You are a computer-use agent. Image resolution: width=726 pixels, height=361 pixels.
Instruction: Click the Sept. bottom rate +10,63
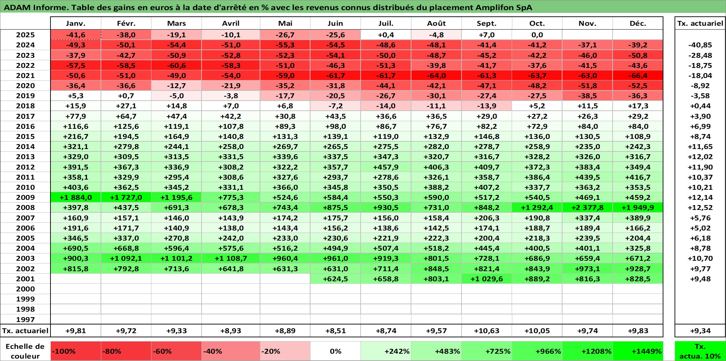click(487, 331)
